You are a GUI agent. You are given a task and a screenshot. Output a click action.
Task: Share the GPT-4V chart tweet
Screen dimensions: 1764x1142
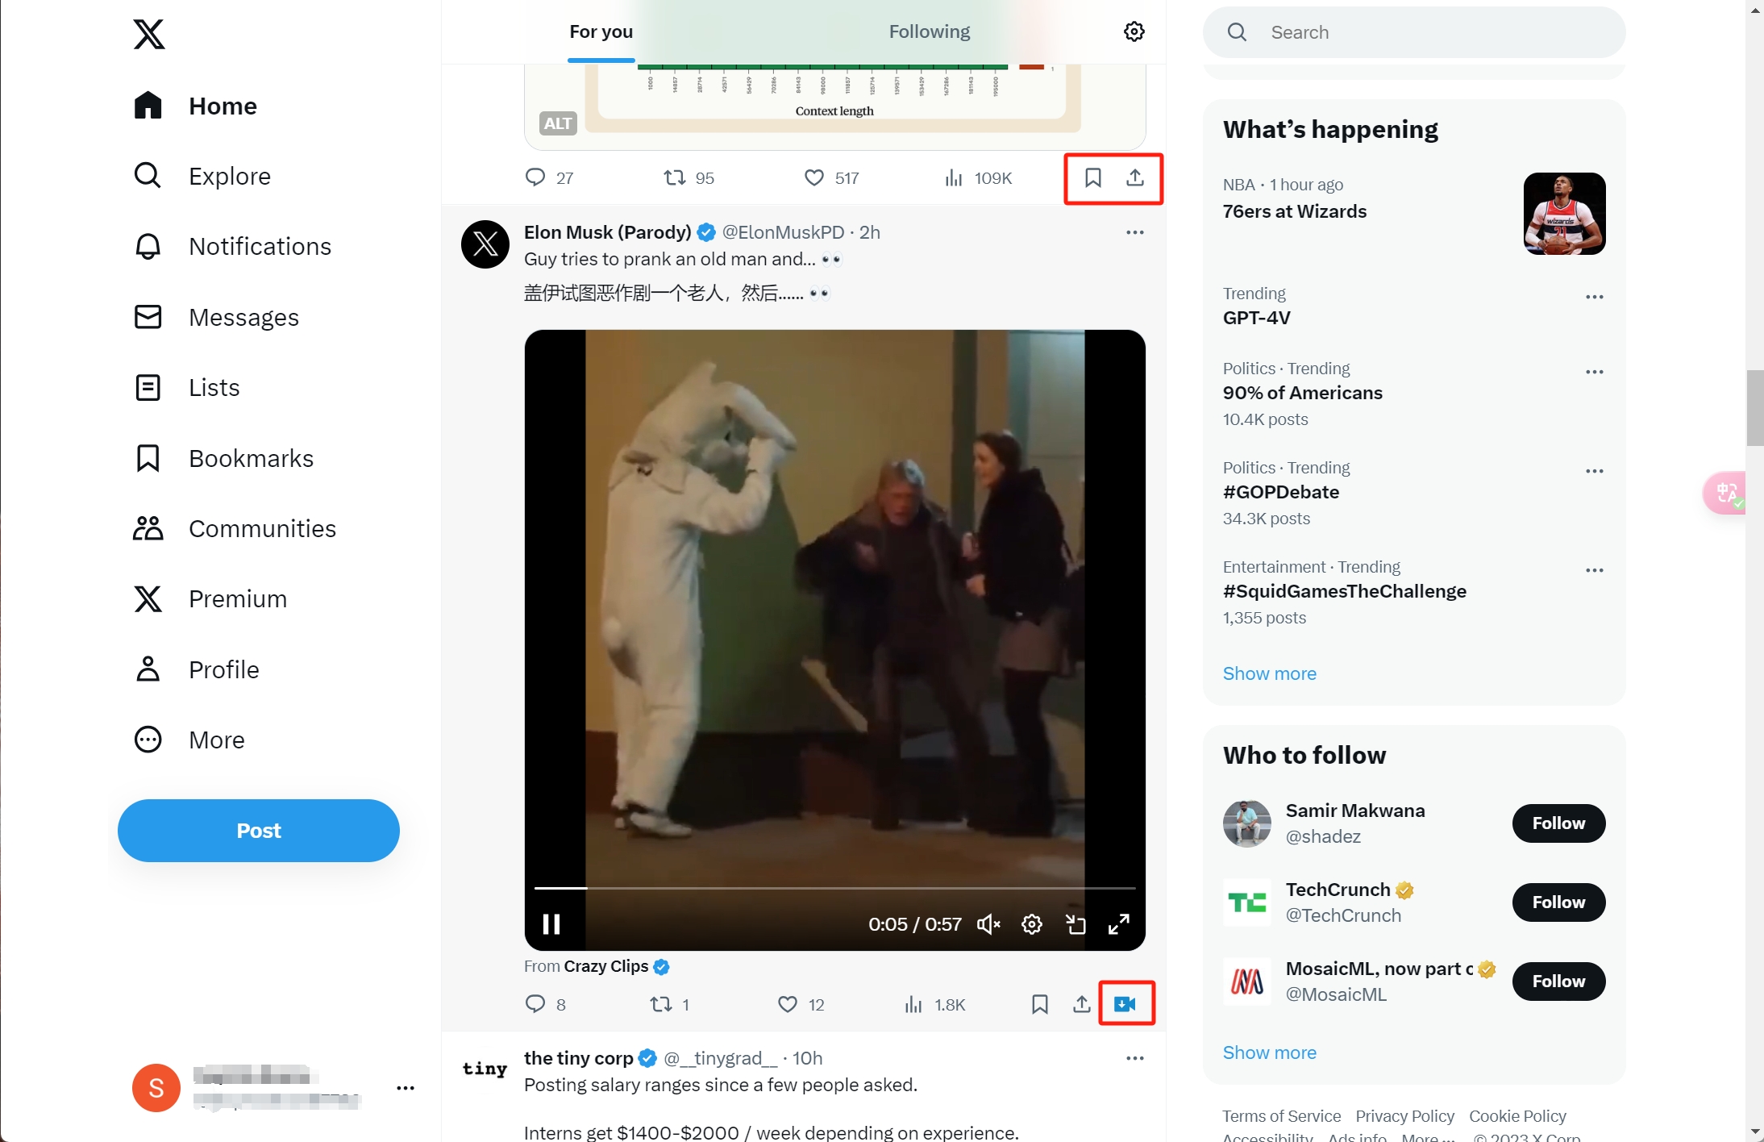pyautogui.click(x=1135, y=177)
